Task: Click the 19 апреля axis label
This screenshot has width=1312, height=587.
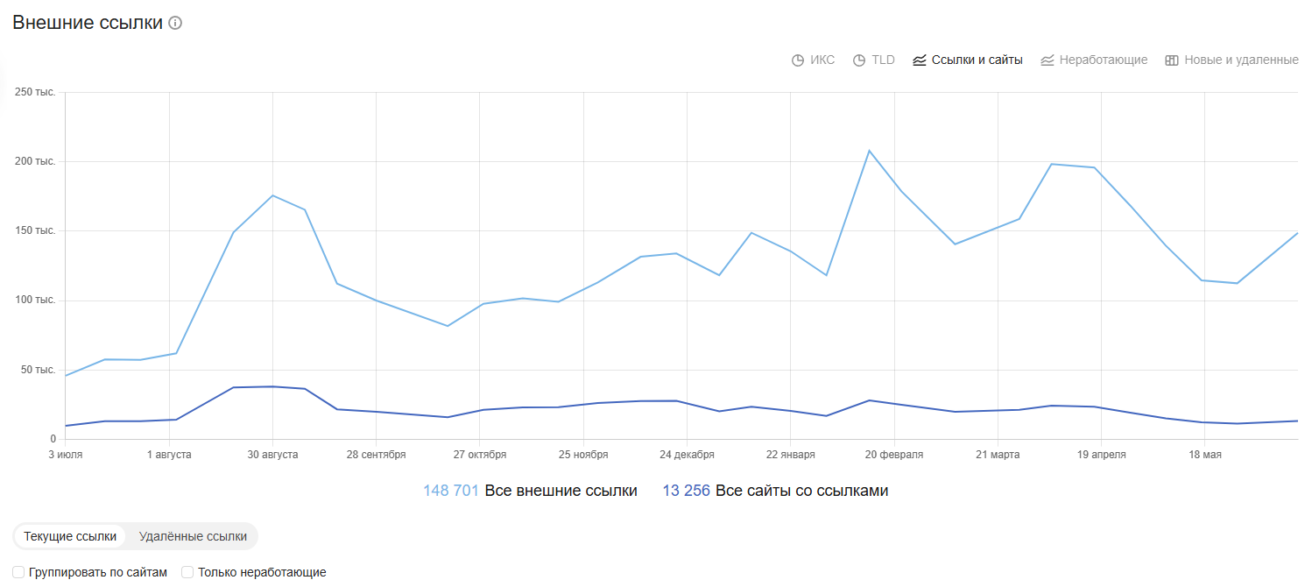Action: pos(1101,455)
